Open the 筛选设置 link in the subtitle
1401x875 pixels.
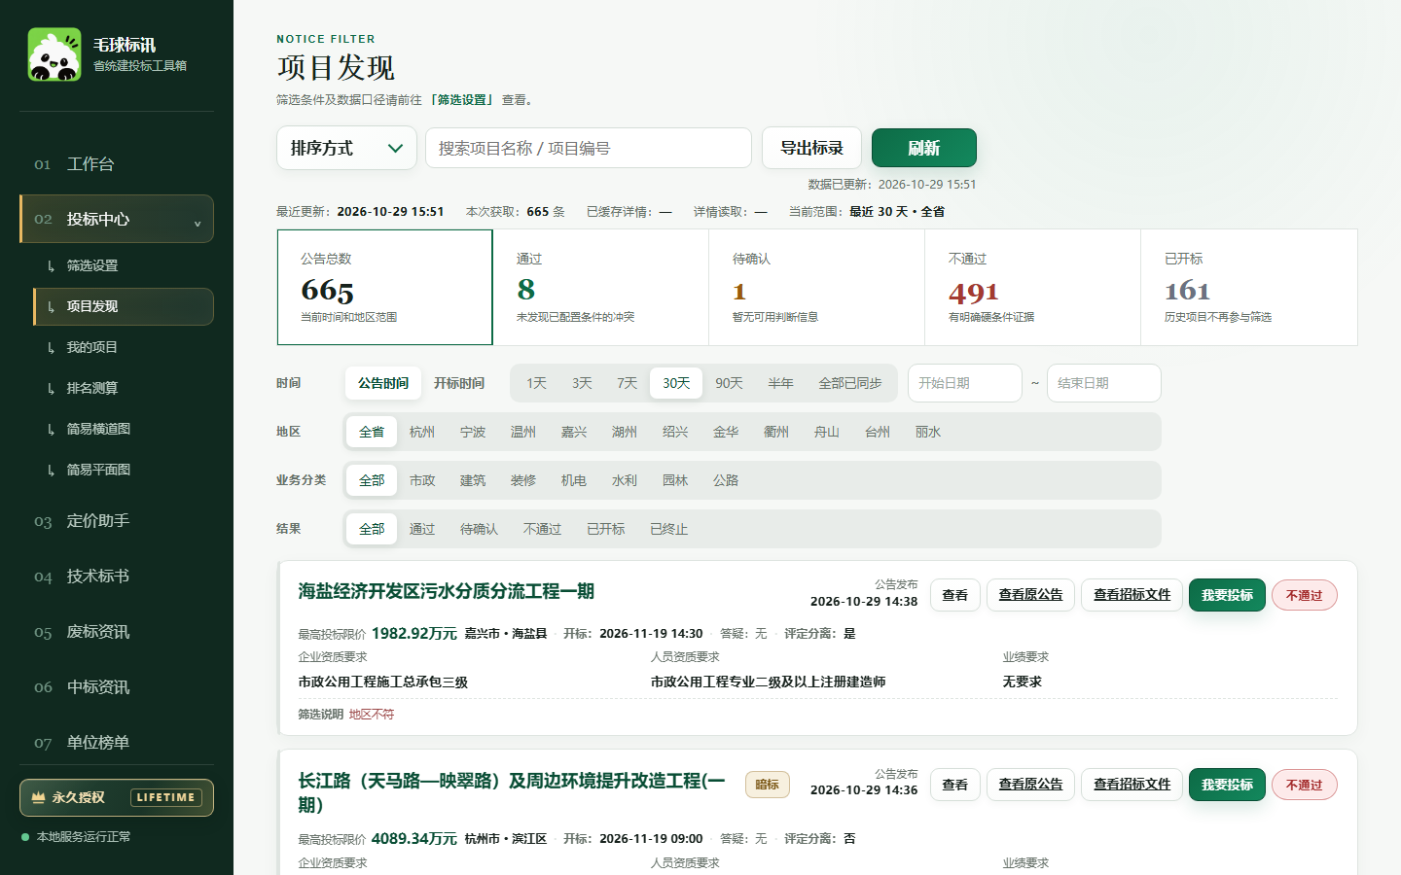click(x=462, y=99)
